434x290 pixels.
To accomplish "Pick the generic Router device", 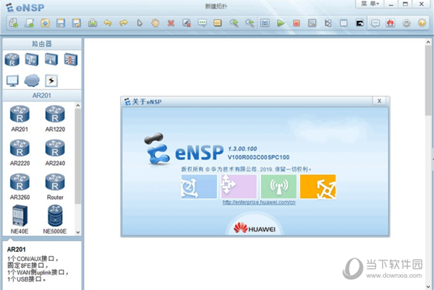I will [55, 187].
